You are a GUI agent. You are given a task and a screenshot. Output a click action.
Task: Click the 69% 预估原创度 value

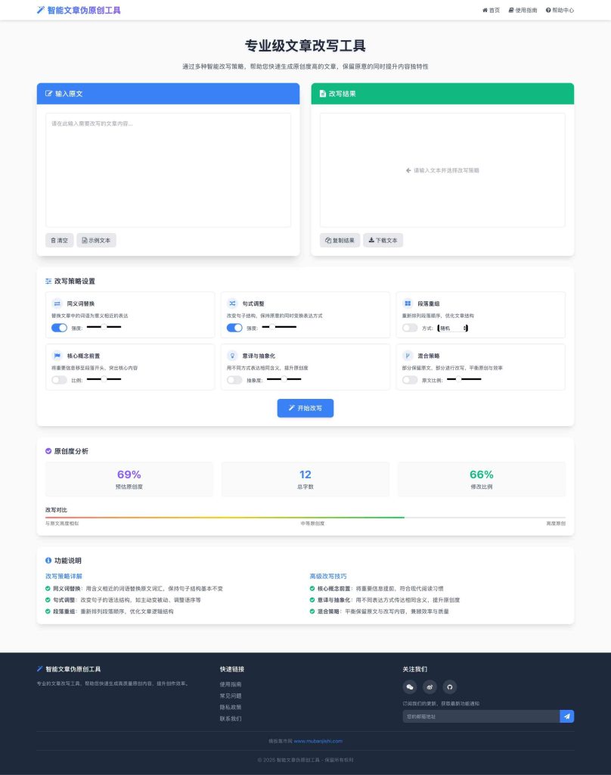point(129,475)
